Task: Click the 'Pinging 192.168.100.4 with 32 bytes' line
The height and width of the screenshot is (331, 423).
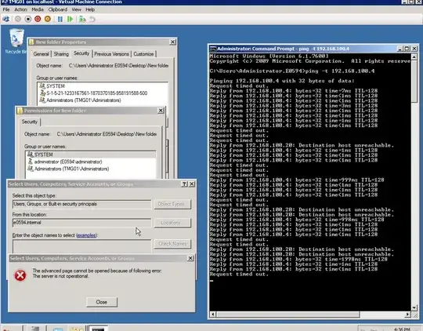Action: (x=282, y=81)
